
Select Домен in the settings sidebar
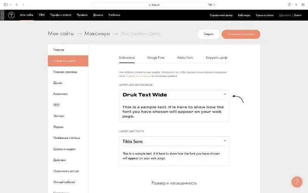tap(68, 83)
